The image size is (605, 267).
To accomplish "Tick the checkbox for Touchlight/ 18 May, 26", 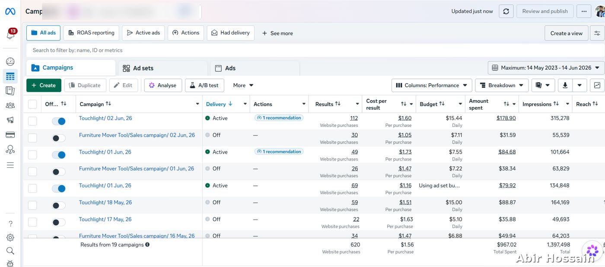I will [x=32, y=205].
